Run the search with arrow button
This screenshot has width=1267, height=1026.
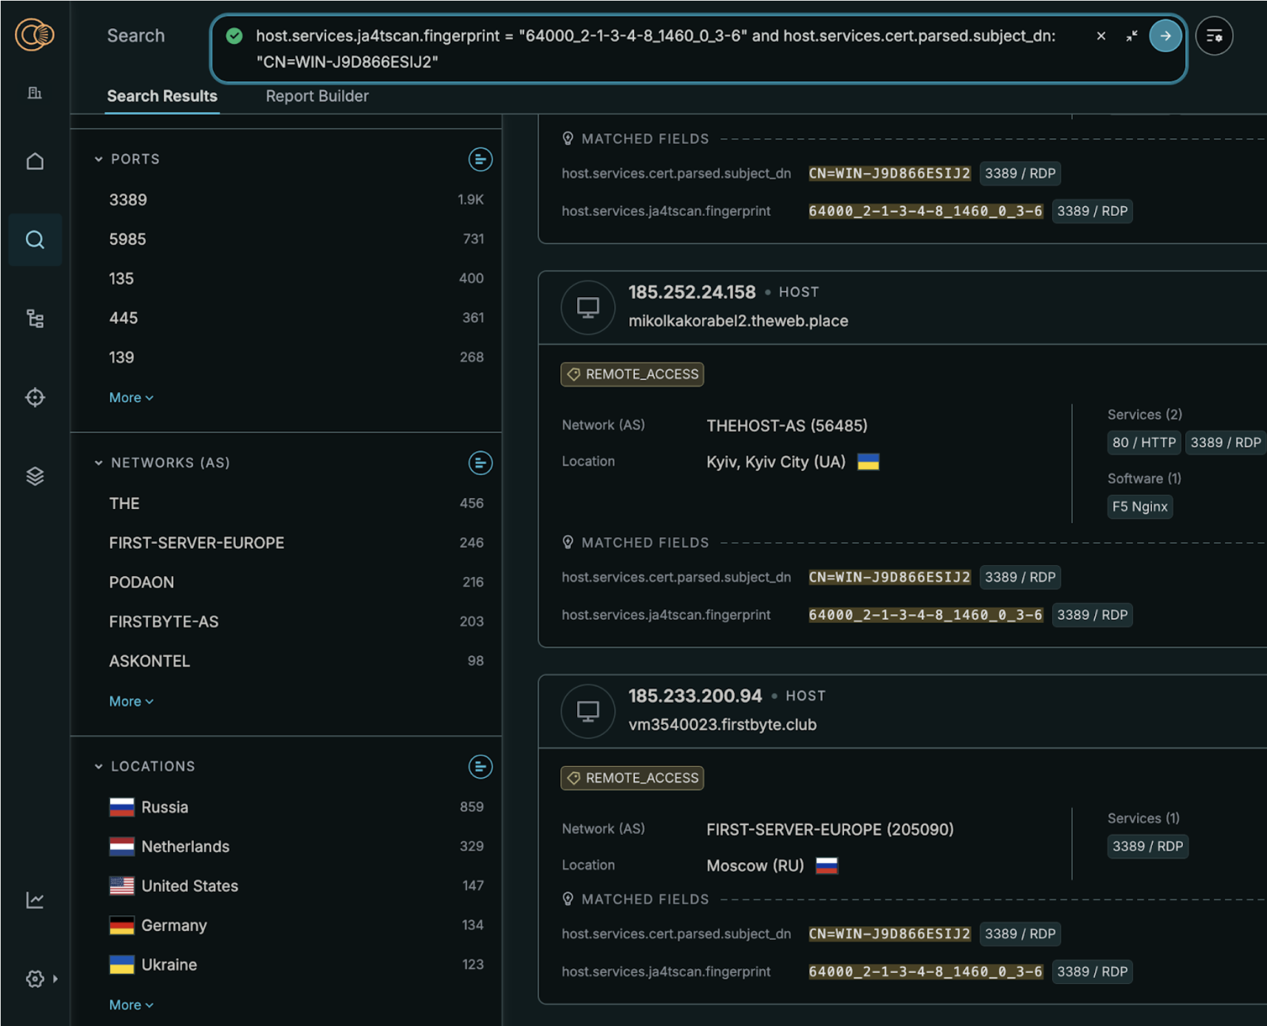[x=1165, y=36]
